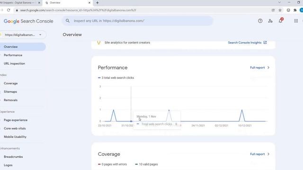The height and width of the screenshot is (170, 303).
Task: Click the share page icon in address bar
Action: pyautogui.click(x=273, y=10)
